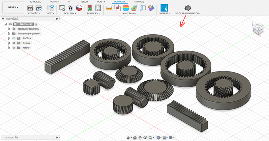
Task: Click the GF Gear Generator gear icon
Action: [x=188, y=8]
